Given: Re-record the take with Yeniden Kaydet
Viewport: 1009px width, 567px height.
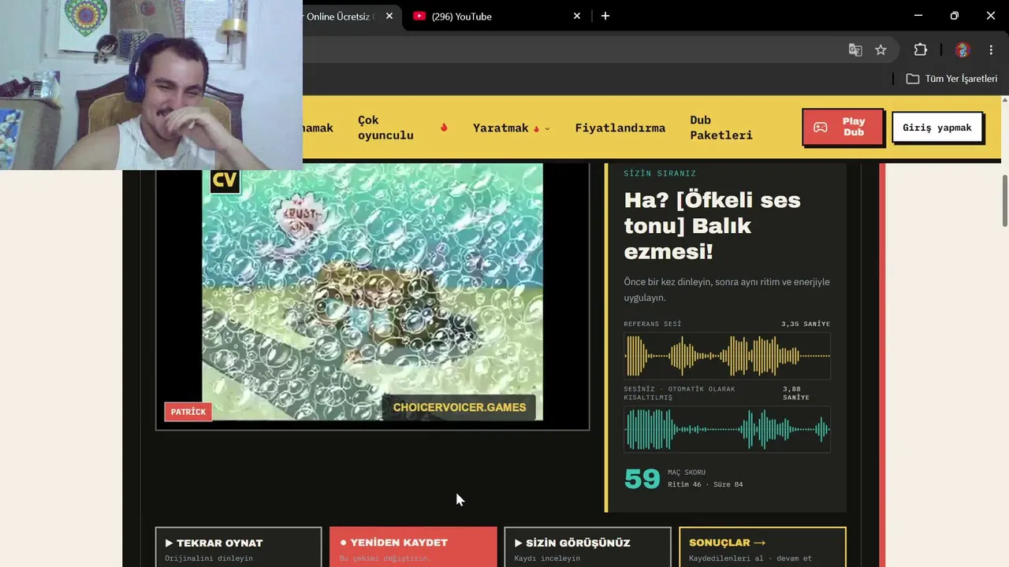Looking at the screenshot, I should (x=413, y=547).
